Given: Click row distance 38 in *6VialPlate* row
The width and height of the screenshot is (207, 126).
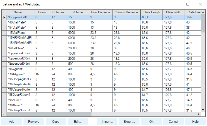Looking at the screenshot, I should point(100,48).
